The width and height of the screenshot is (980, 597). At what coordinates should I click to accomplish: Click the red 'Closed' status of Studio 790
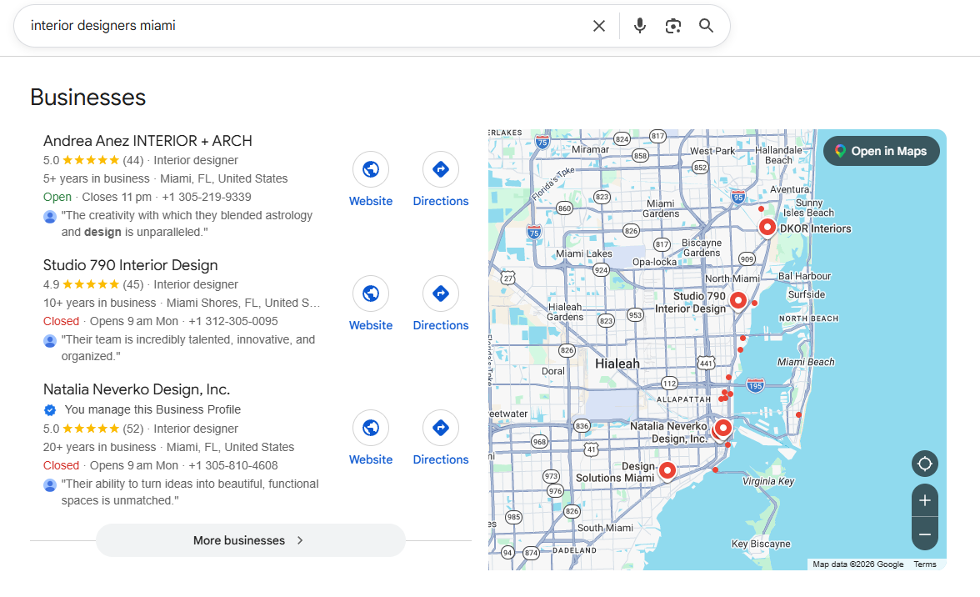coord(62,321)
